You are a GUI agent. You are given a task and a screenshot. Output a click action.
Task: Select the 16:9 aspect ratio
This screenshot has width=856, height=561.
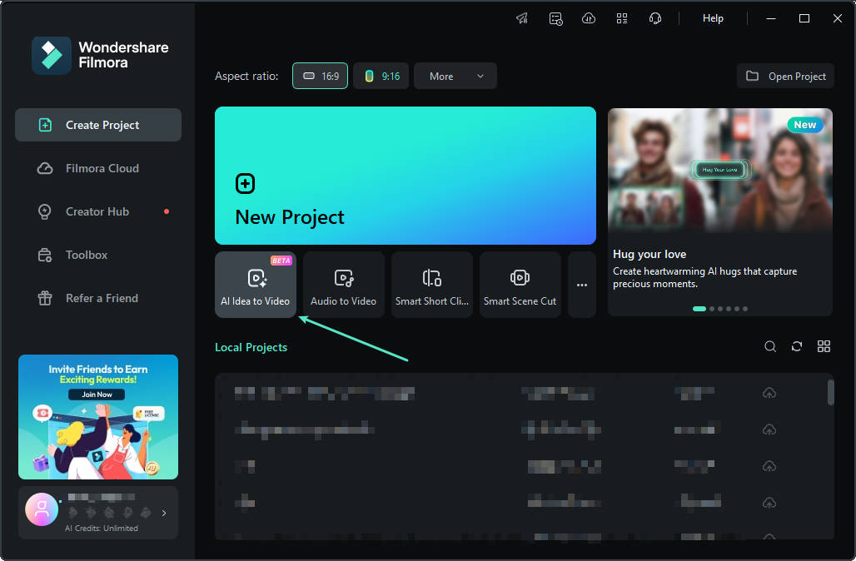click(320, 76)
